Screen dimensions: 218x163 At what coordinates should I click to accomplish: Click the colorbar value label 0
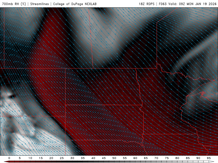point(9,158)
